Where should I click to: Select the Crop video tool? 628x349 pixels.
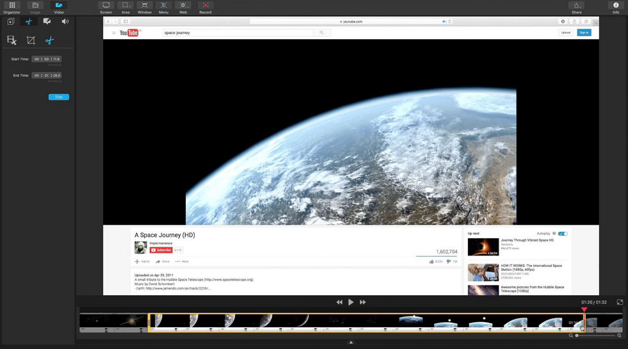point(31,40)
